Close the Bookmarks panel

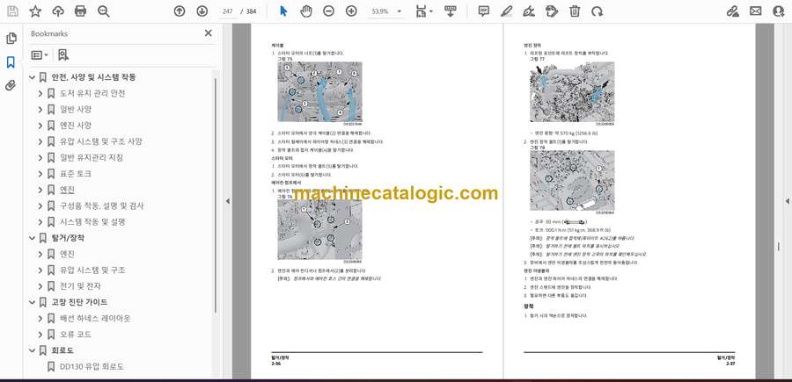pos(209,33)
